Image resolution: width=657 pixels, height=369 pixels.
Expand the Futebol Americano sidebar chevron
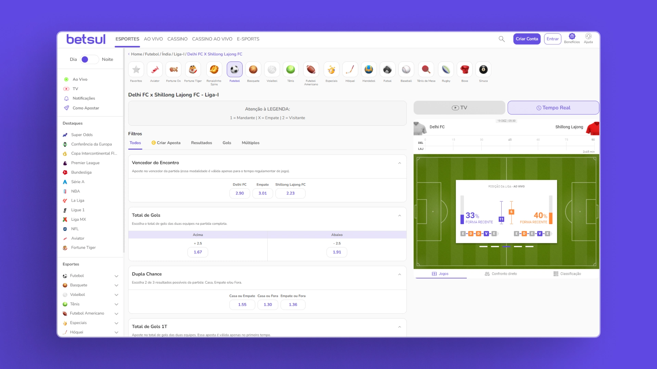116,314
